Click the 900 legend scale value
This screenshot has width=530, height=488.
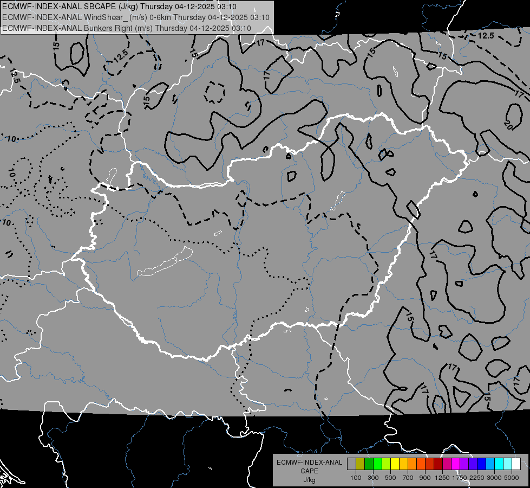point(425,478)
